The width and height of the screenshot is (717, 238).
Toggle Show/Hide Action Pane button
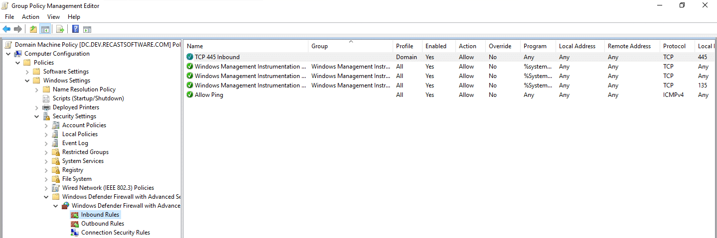[x=87, y=29]
